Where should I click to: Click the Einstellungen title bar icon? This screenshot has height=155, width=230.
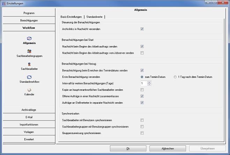click(x=3, y=3)
